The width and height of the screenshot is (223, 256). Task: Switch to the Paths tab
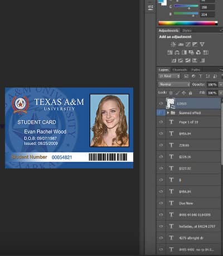pos(196,70)
